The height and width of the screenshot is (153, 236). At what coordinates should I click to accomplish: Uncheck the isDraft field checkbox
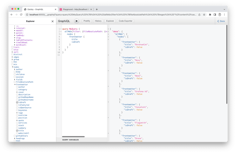pyautogui.click(x=17, y=102)
